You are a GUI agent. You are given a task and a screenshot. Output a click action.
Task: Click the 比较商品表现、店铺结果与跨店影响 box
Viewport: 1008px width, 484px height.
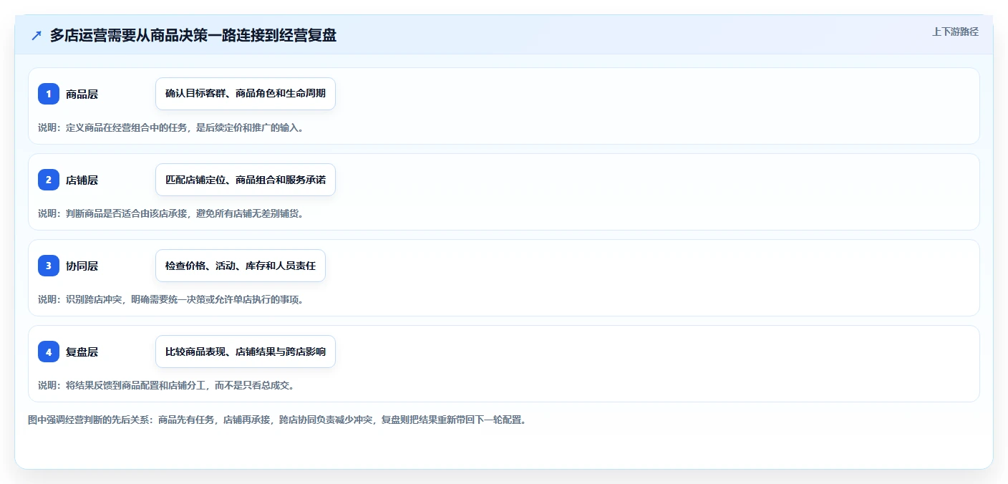pos(246,352)
